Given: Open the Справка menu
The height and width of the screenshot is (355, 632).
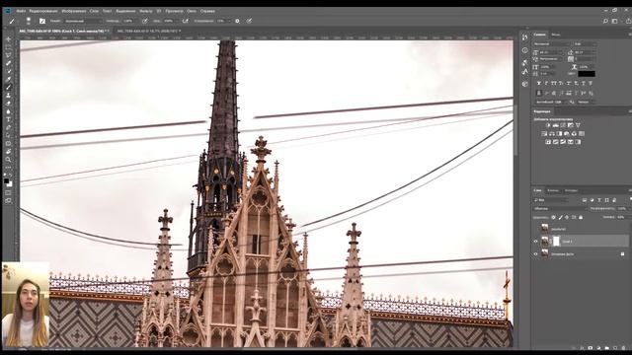Looking at the screenshot, I should (207, 11).
